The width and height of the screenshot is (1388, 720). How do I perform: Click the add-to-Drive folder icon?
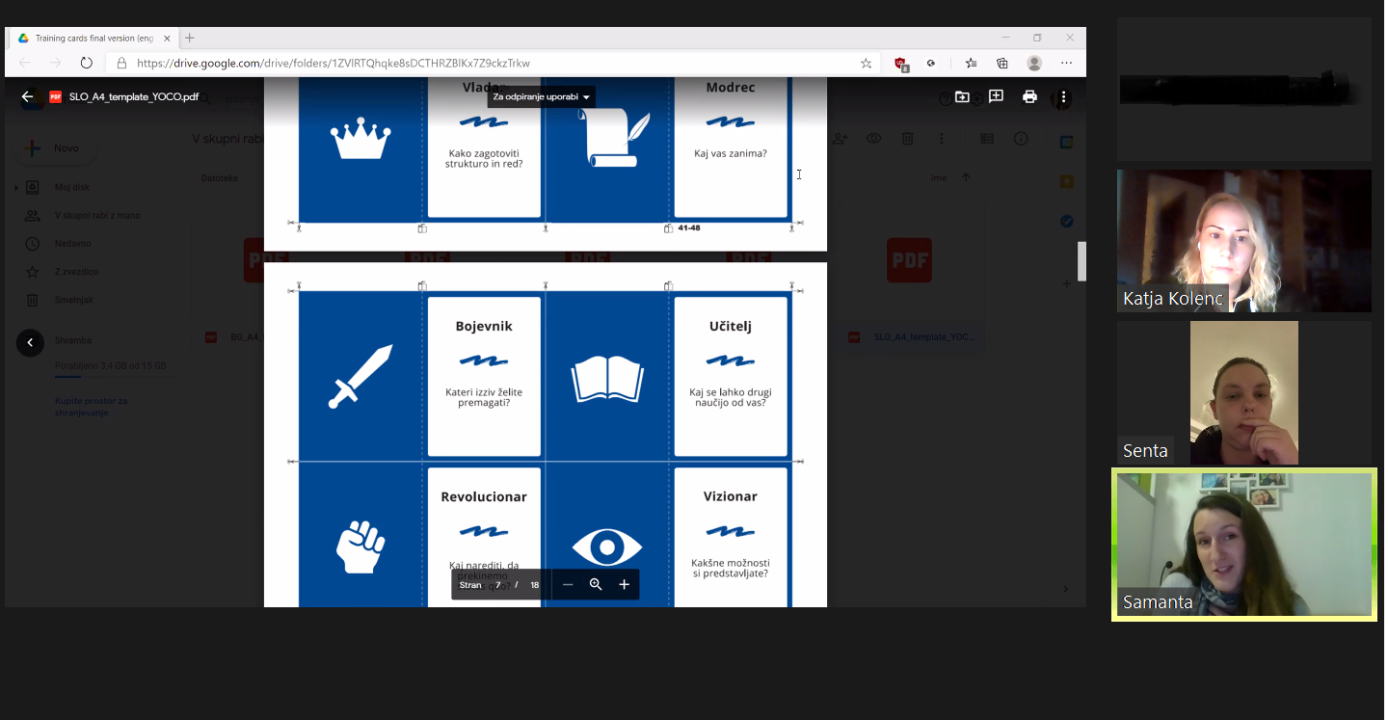pyautogui.click(x=962, y=96)
